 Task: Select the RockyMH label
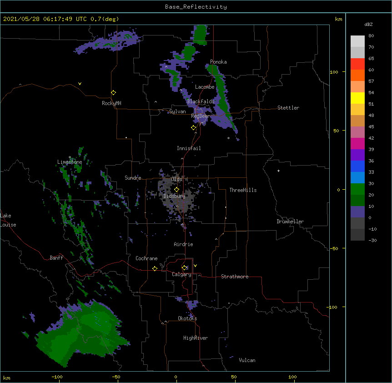(x=111, y=103)
